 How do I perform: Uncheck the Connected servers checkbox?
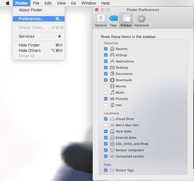pos(106,156)
